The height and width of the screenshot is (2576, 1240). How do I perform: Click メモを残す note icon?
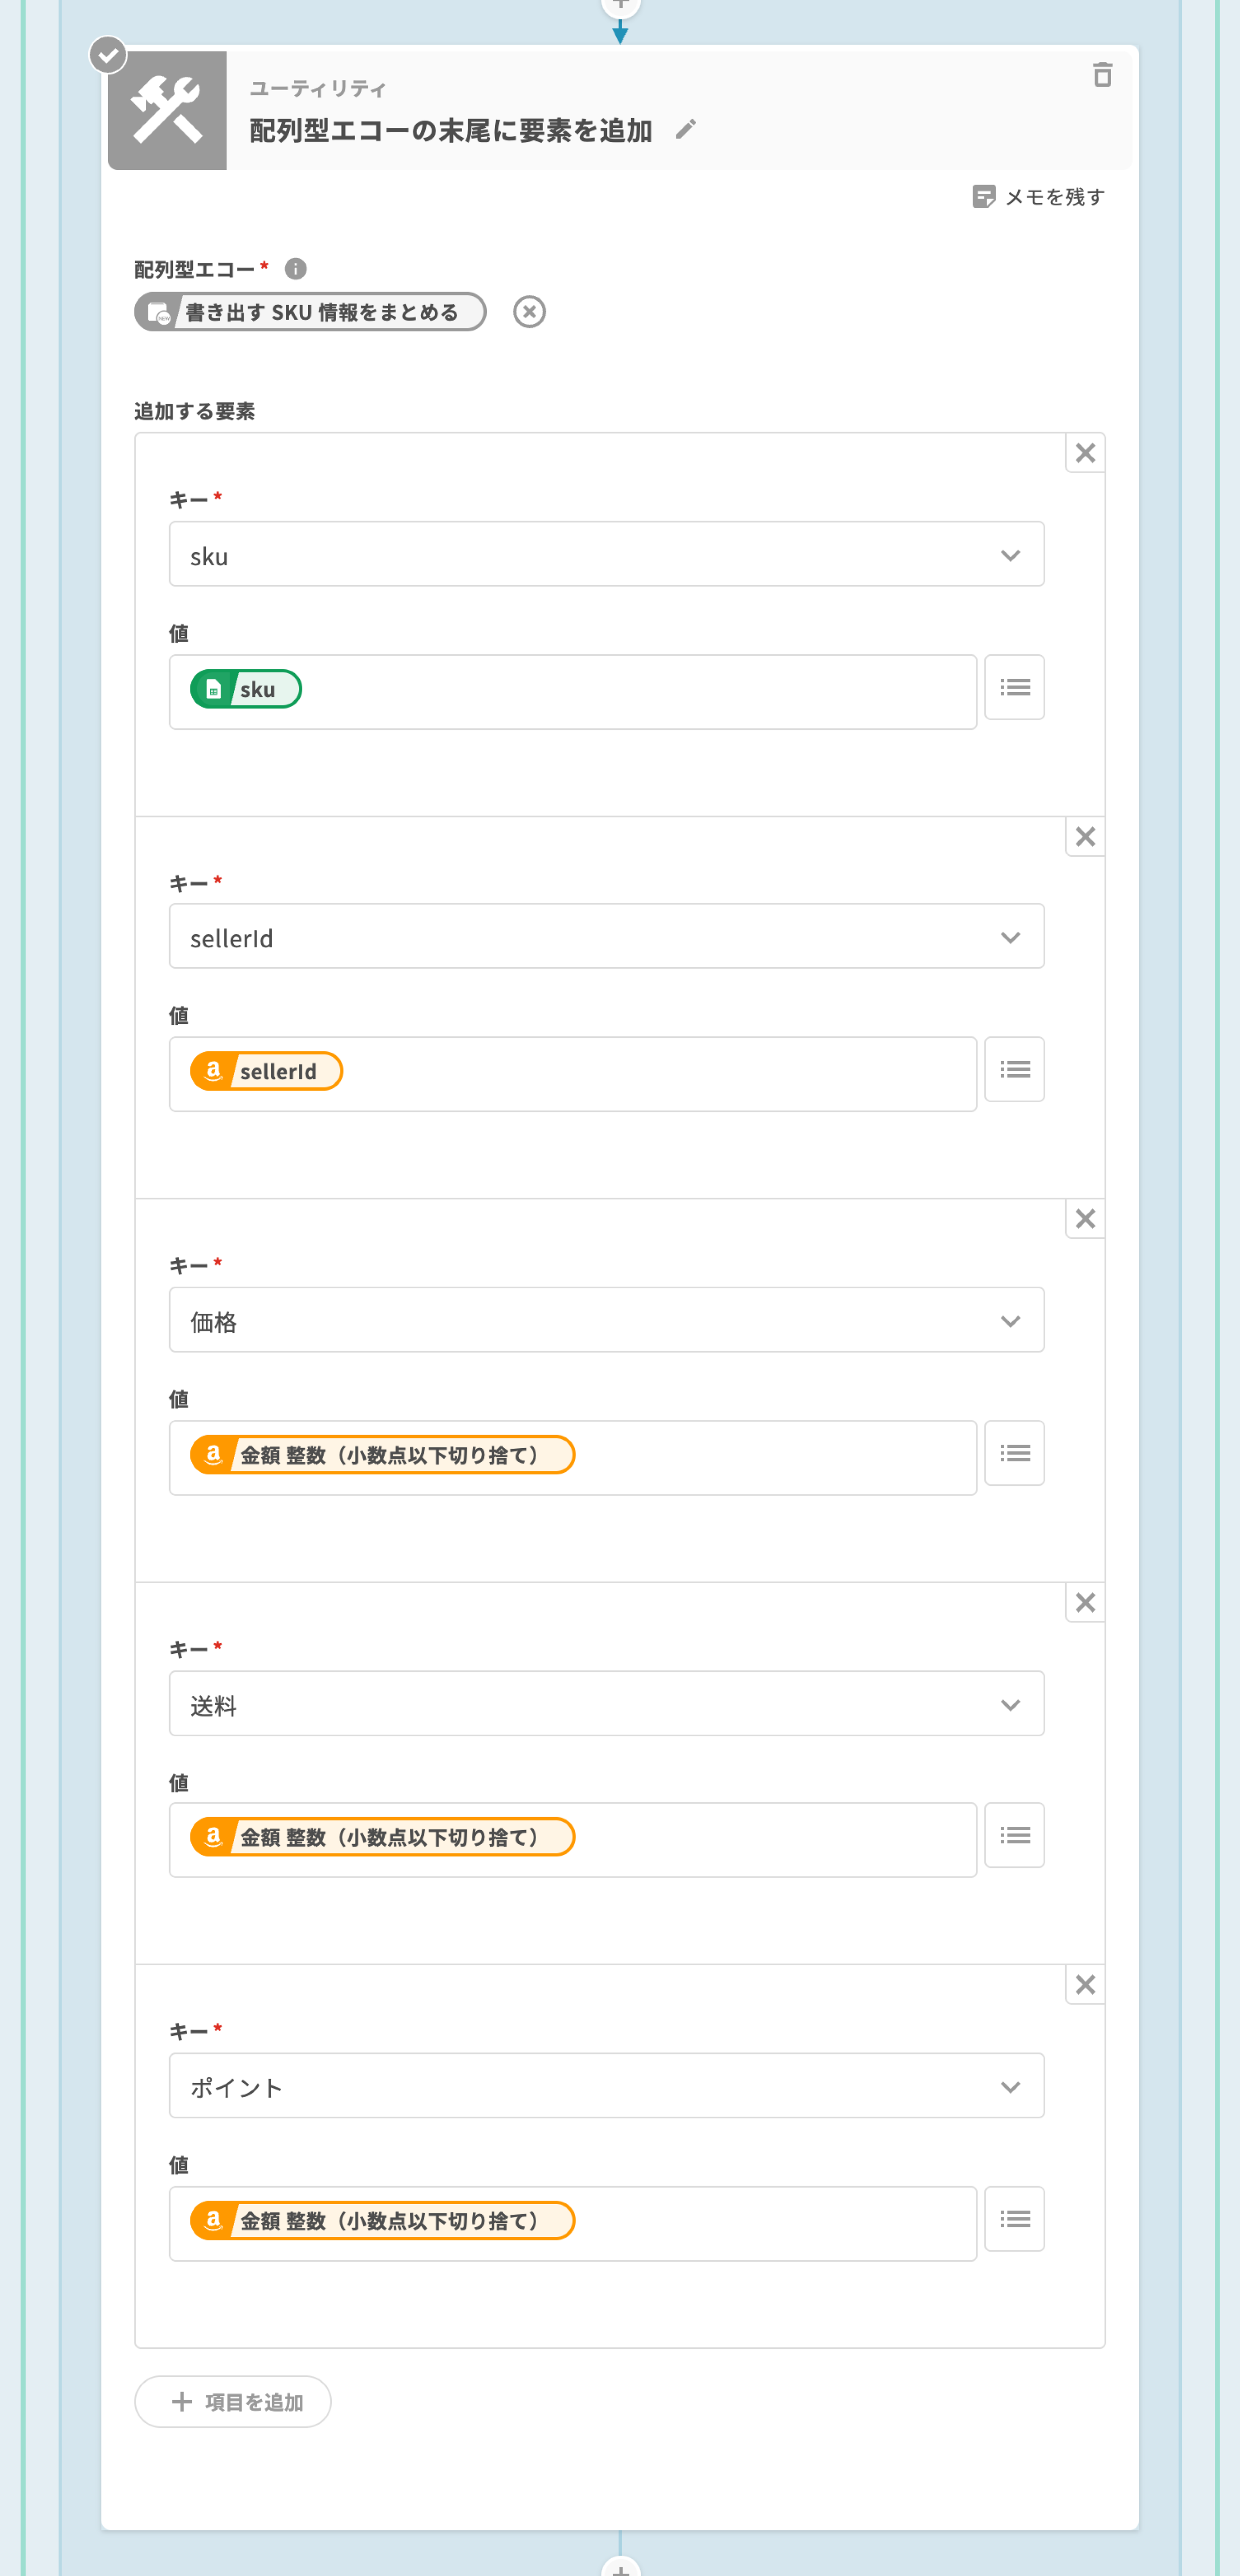click(983, 197)
